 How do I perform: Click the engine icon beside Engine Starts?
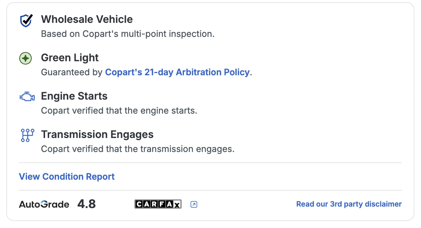point(27,97)
